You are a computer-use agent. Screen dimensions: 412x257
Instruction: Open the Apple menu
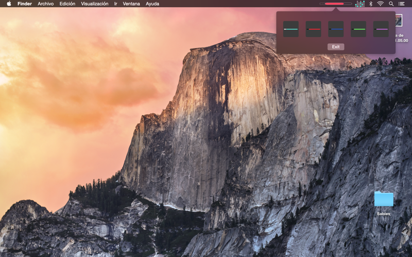(x=9, y=4)
